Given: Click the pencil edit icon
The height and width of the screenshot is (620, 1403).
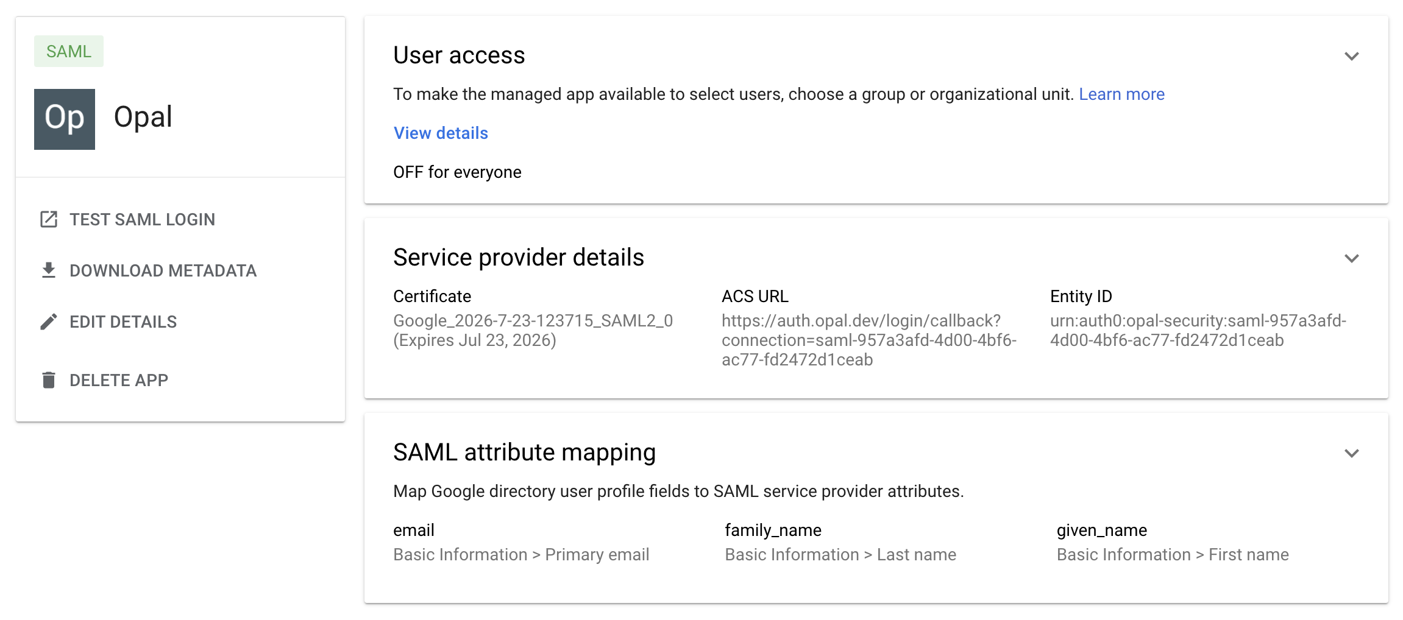Looking at the screenshot, I should [49, 322].
